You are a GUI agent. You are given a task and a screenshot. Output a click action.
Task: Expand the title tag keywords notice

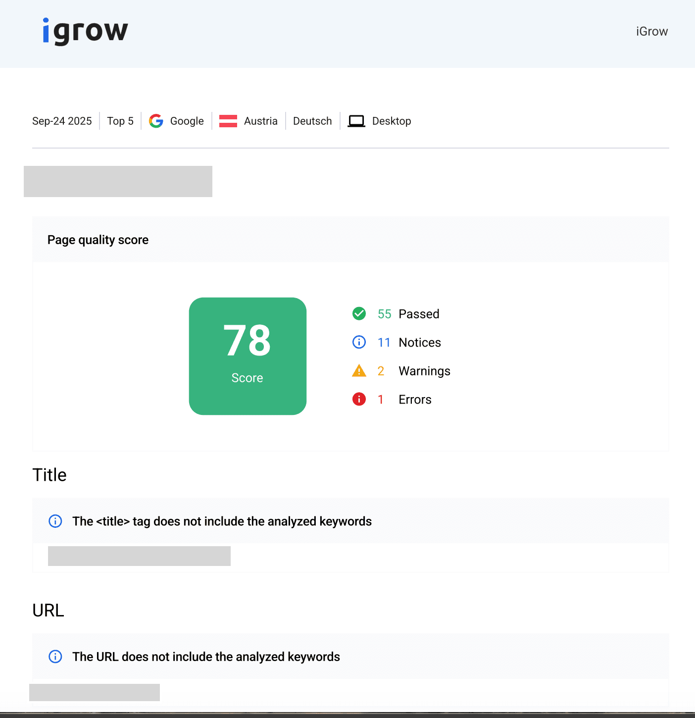[222, 521]
